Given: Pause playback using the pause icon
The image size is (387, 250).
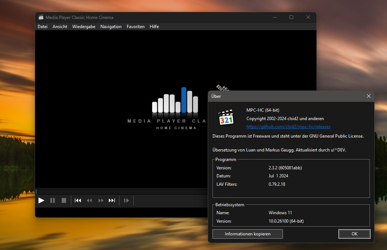Looking at the screenshot, I should tap(53, 200).
